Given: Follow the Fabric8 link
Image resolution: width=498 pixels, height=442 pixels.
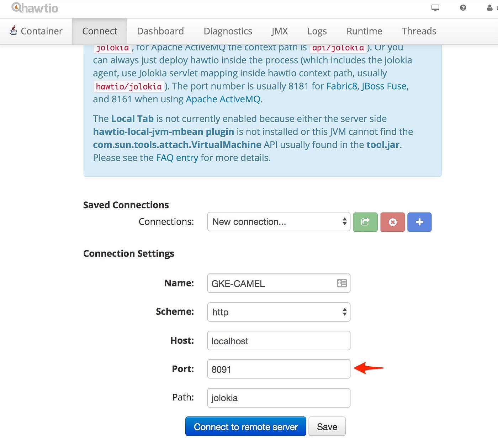Looking at the screenshot, I should tap(342, 86).
